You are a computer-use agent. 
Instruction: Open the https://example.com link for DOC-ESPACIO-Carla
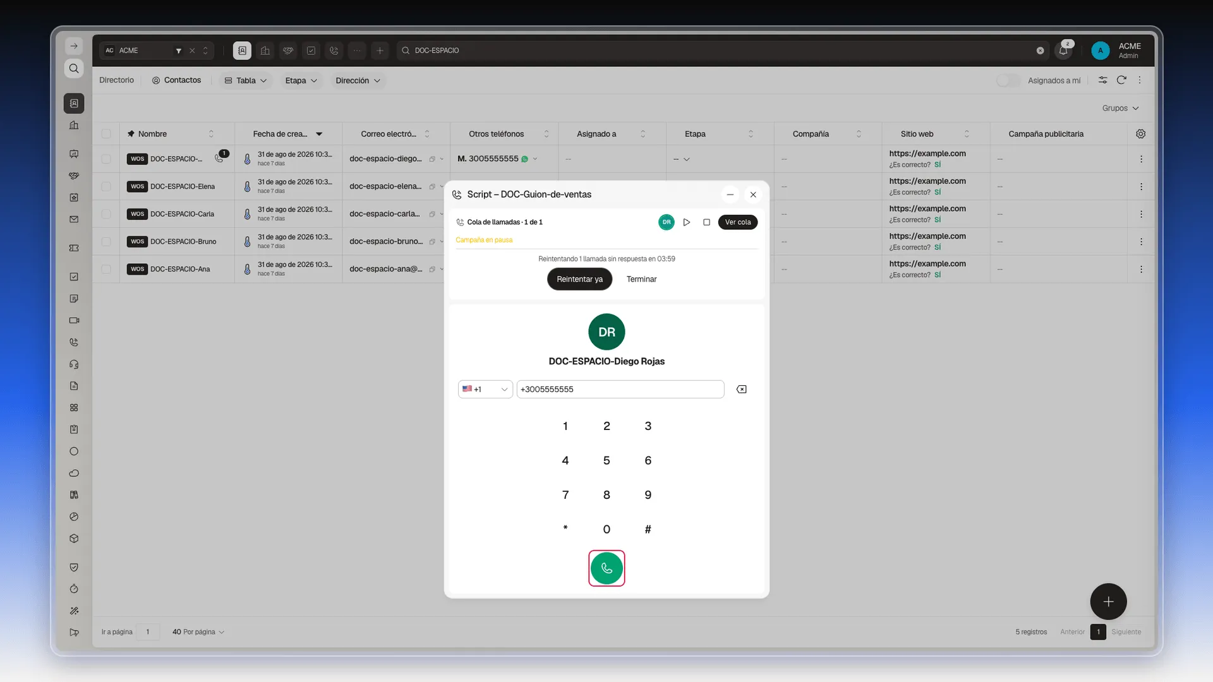point(927,208)
